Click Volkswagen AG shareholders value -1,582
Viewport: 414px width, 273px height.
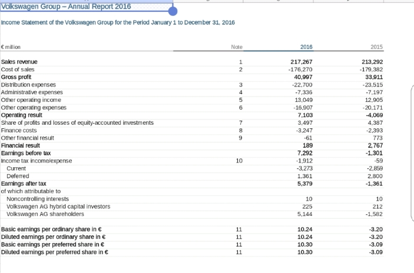(374, 214)
